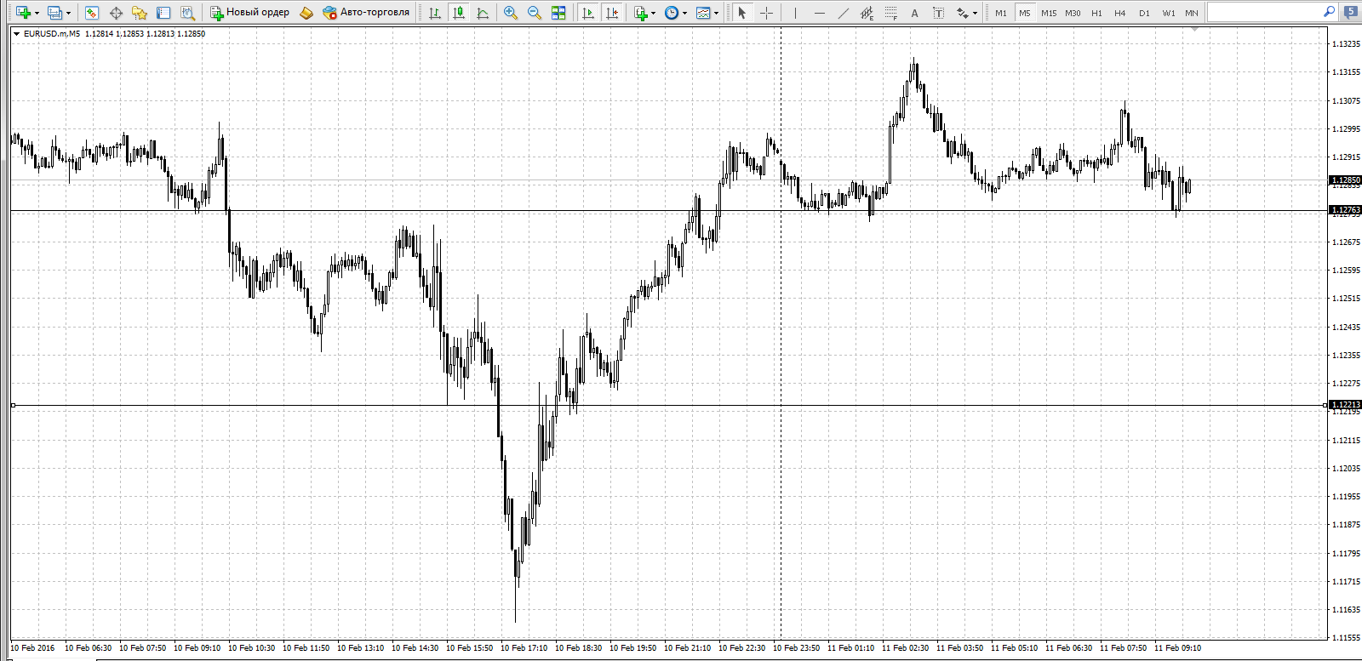Screen dimensions: 1362x661
Task: Click the '11 Feb 02:30' time label
Action: [906, 648]
